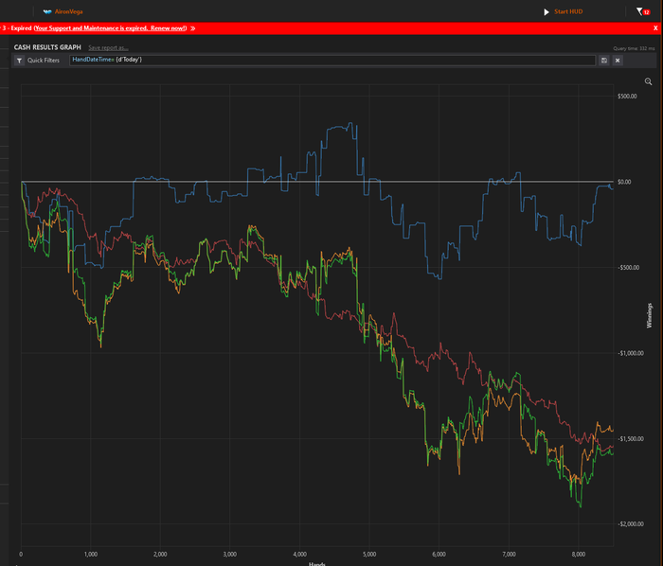Click Save report as link
Image resolution: width=663 pixels, height=566 pixels.
pyautogui.click(x=108, y=47)
